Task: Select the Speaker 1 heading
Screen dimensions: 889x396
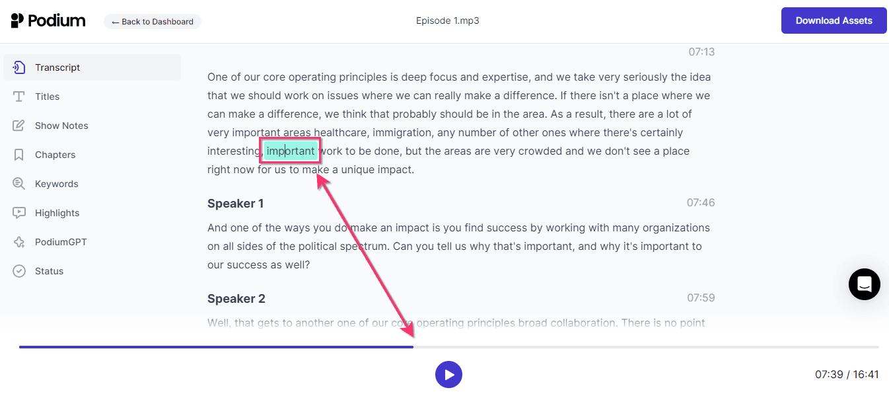Action: [x=235, y=203]
